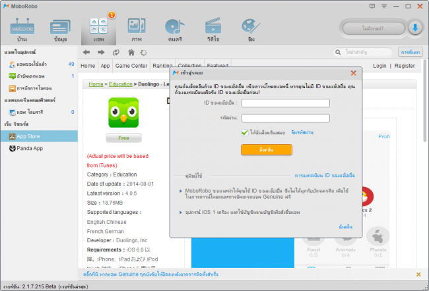Close the login dialog
Screen dimensions: 429x291
tap(354, 73)
